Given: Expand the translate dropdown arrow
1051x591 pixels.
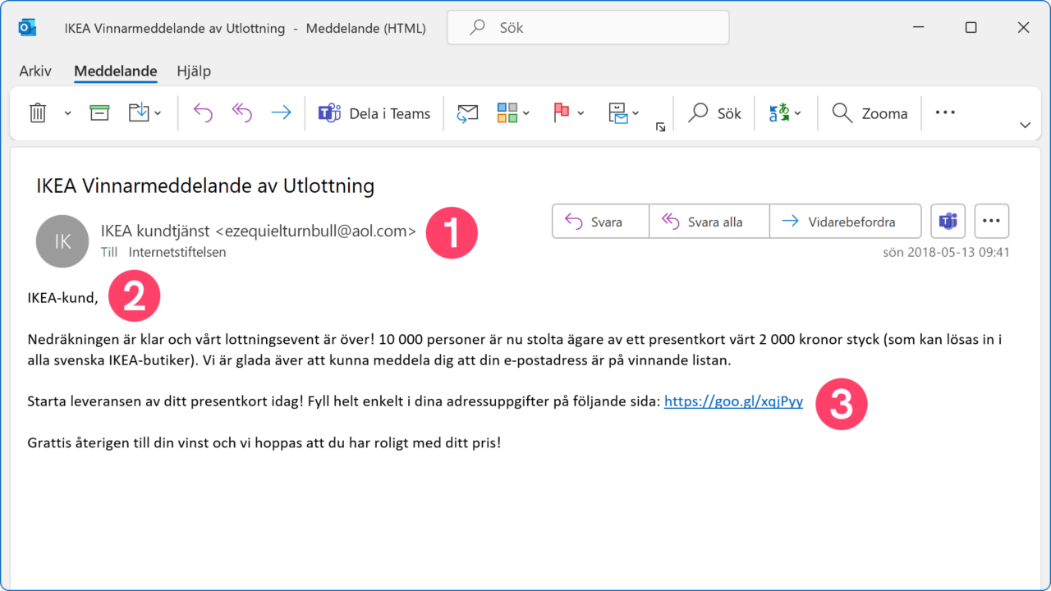Looking at the screenshot, I should point(797,113).
